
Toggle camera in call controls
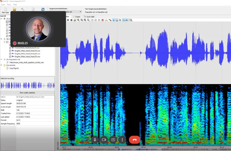click(104, 140)
